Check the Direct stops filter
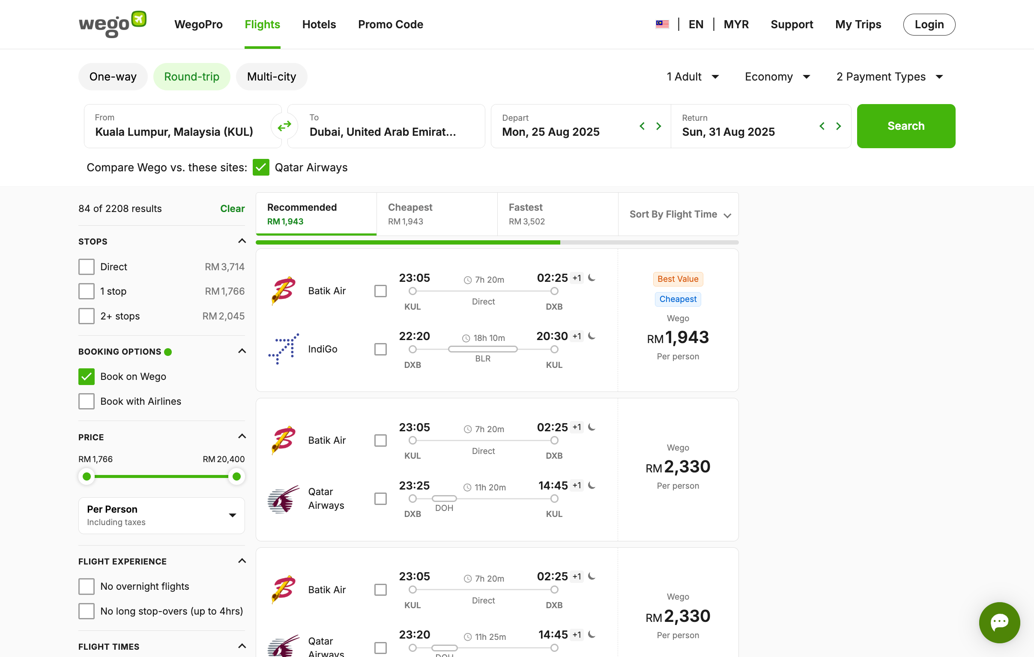Image resolution: width=1034 pixels, height=657 pixels. point(87,267)
